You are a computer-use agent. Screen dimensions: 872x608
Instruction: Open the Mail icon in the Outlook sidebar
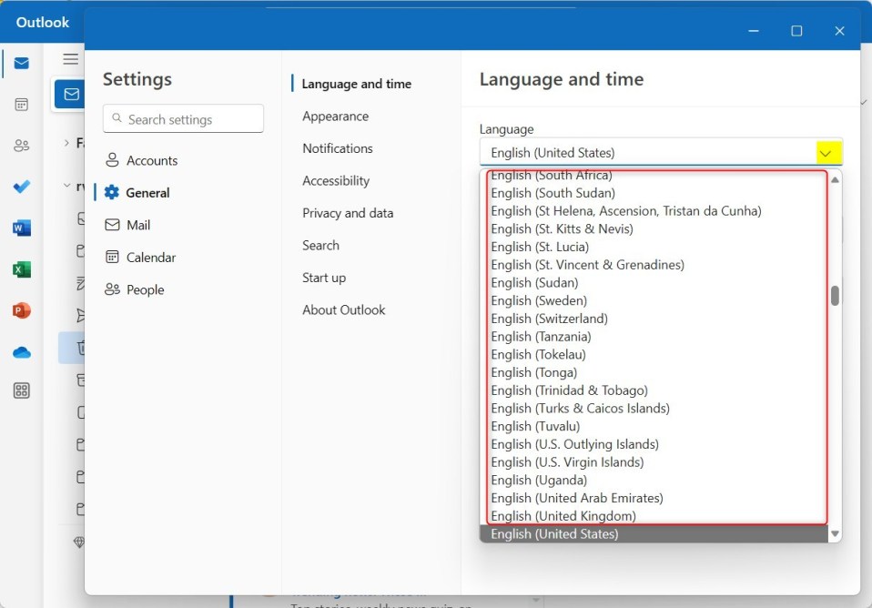click(x=21, y=64)
